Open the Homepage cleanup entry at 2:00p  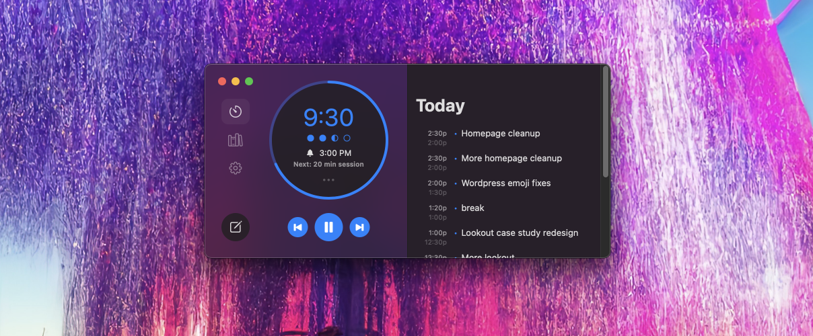[500, 134]
